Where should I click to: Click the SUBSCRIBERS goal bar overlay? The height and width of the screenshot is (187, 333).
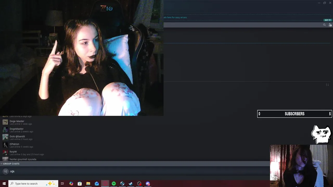tap(294, 114)
